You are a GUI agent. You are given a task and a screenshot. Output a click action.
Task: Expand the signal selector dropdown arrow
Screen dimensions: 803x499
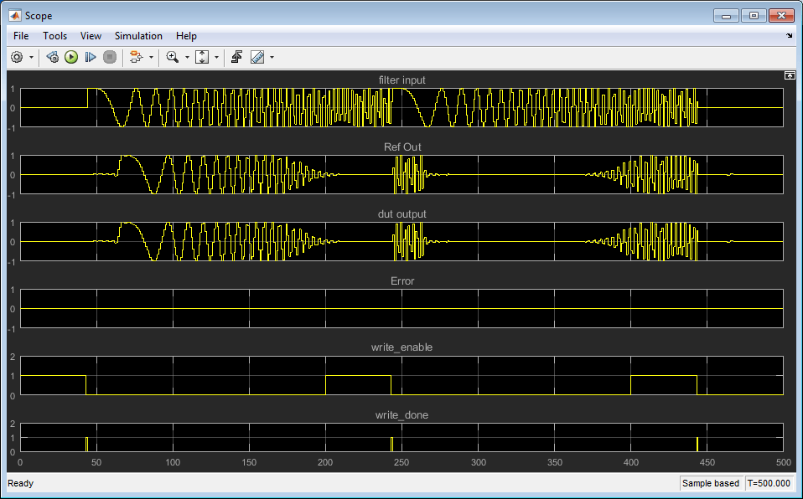[152, 58]
